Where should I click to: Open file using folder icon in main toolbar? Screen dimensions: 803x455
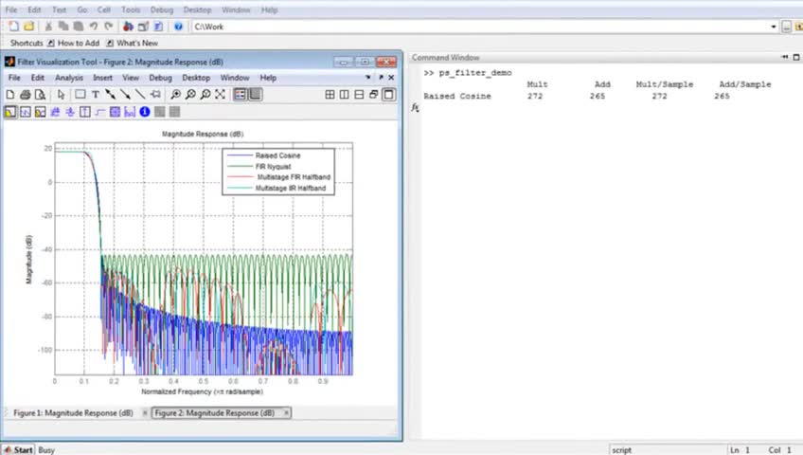[x=29, y=27]
